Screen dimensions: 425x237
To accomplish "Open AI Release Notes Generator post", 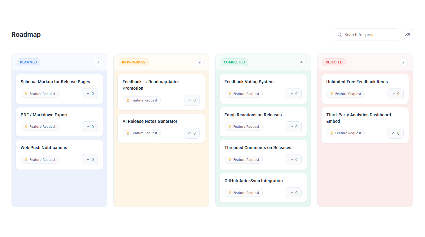I will (x=150, y=121).
